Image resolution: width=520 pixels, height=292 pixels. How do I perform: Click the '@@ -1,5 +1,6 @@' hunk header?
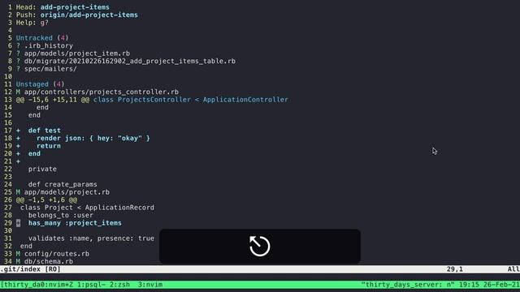tap(46, 200)
